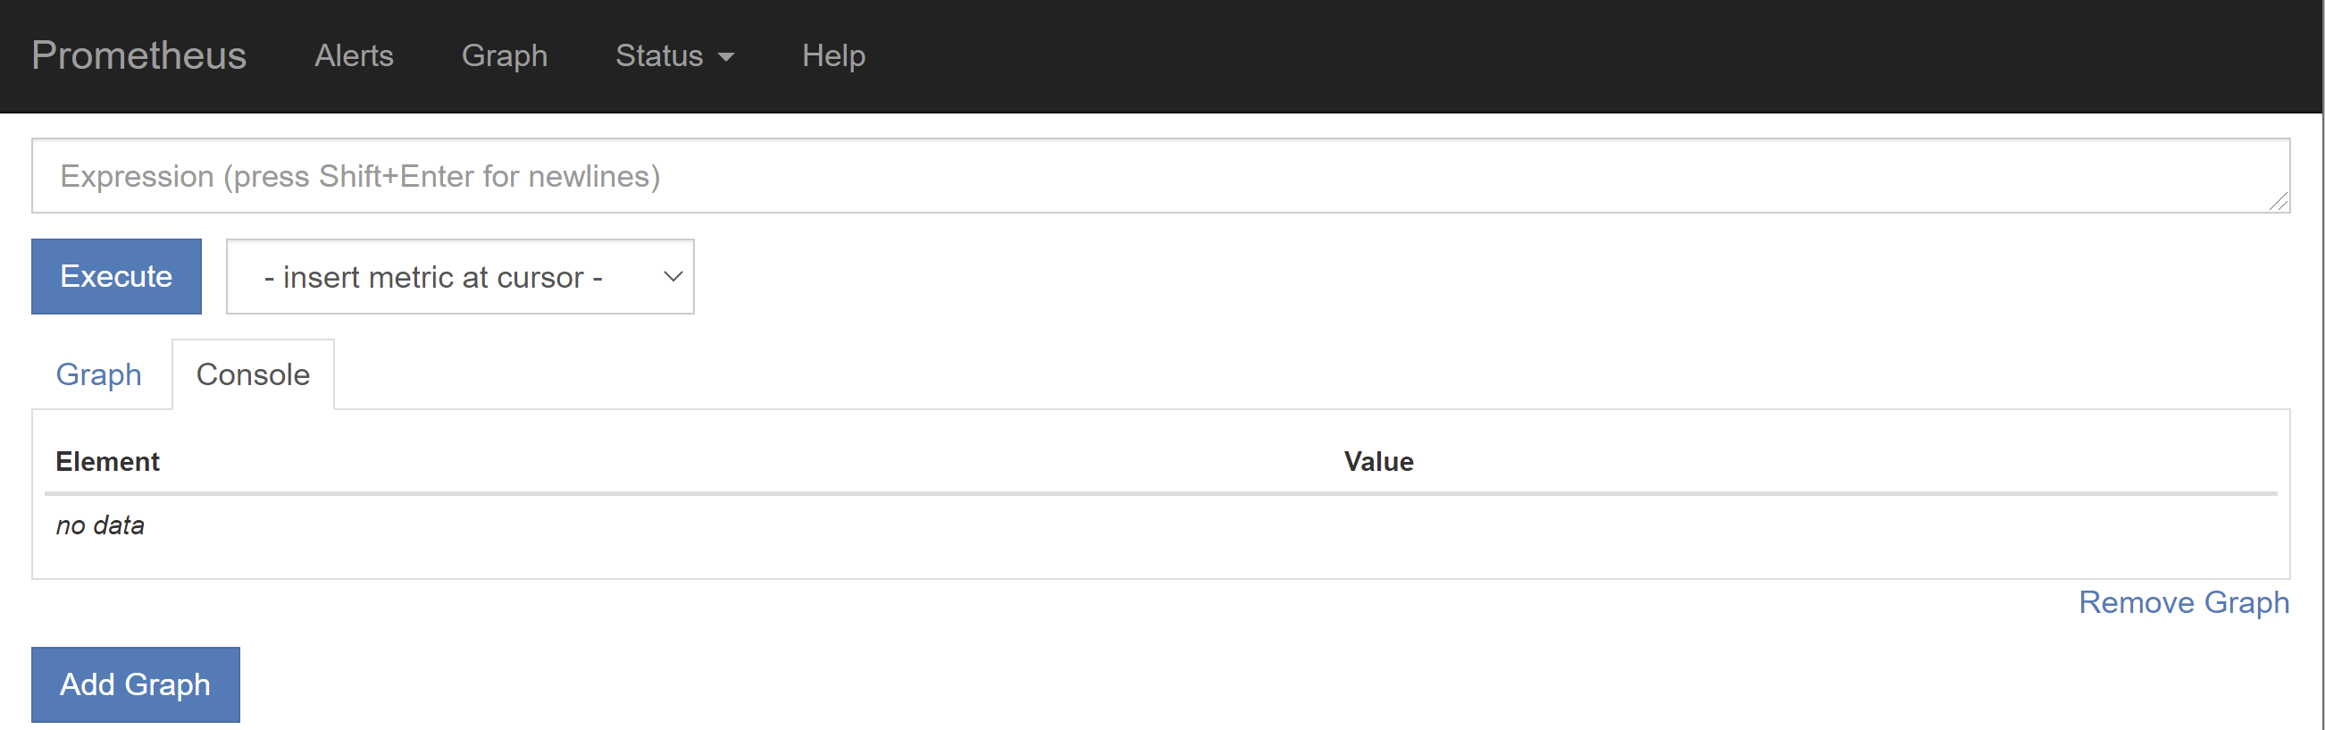Click the empty dark navbar area right of Help
This screenshot has width=2325, height=730.
[1535, 56]
